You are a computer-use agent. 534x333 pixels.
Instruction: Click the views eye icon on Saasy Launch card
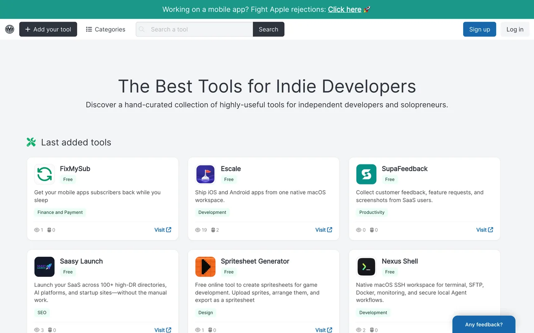[37, 330]
